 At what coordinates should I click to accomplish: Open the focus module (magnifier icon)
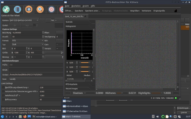pos(40,10)
